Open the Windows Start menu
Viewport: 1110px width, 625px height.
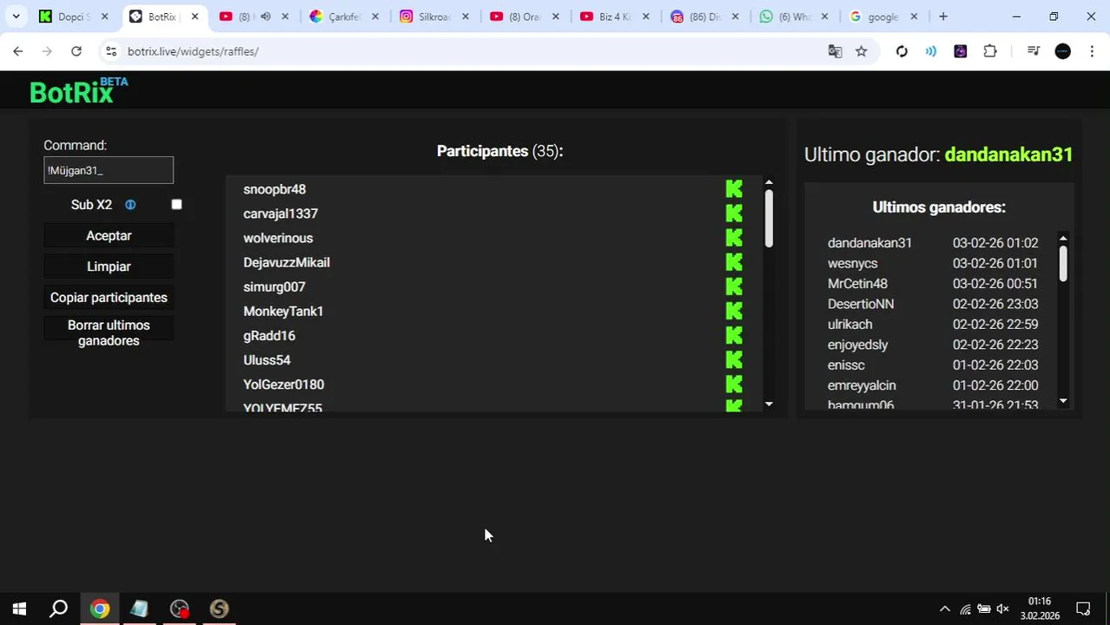coord(19,609)
